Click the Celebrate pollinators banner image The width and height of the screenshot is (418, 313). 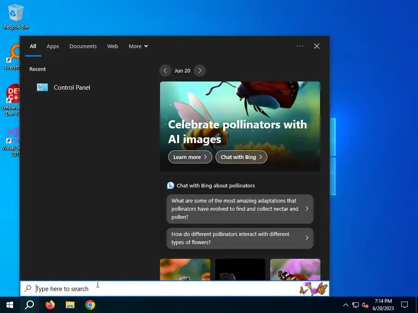pyautogui.click(x=240, y=126)
